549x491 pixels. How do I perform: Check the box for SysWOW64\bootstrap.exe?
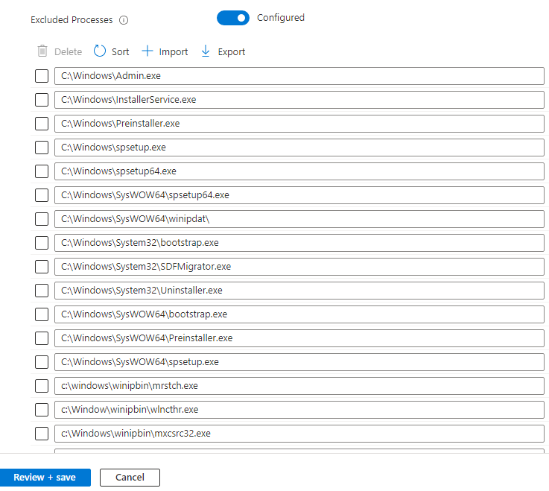coord(42,314)
